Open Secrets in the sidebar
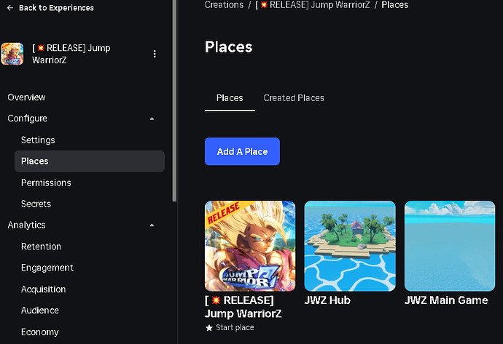The image size is (503, 344). click(36, 204)
